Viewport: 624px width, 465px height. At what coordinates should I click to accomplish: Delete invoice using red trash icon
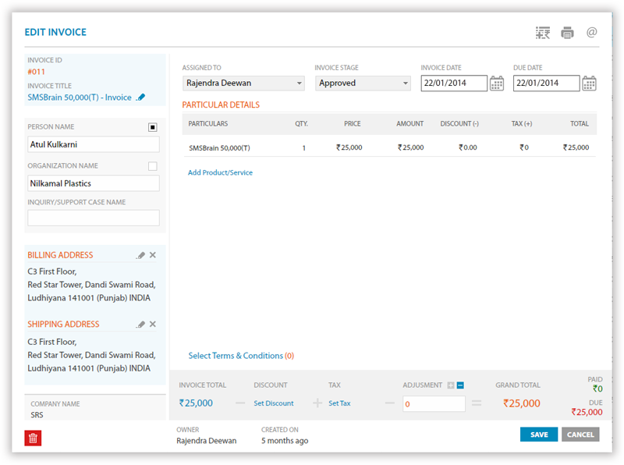pos(33,438)
